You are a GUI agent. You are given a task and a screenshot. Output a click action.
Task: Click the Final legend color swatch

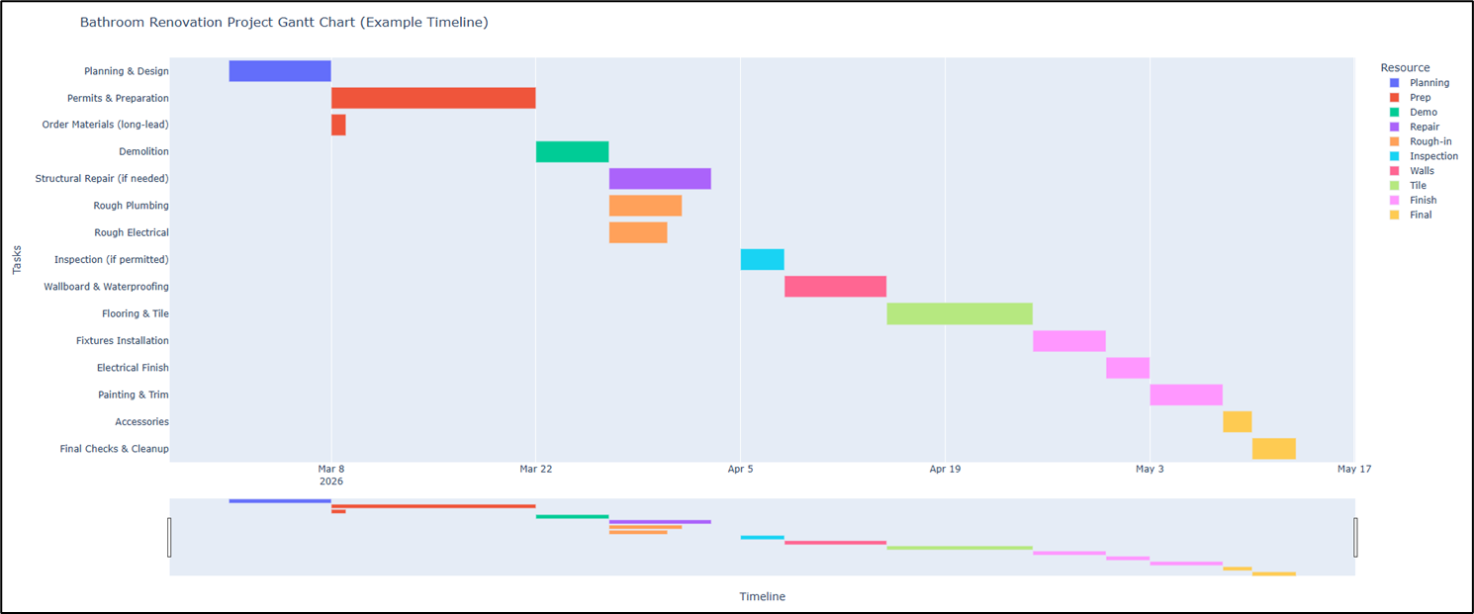pos(1395,215)
